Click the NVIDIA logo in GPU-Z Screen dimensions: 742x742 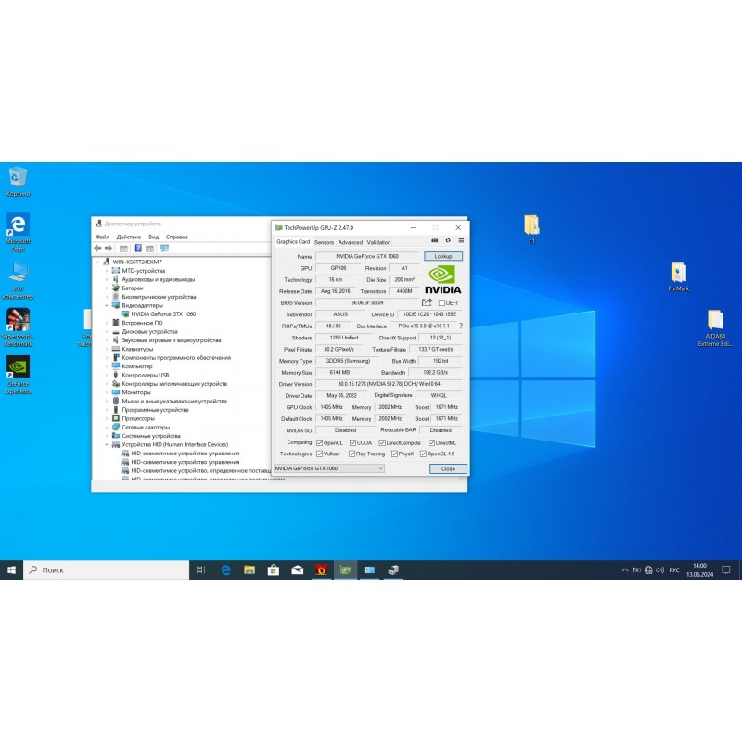[442, 280]
